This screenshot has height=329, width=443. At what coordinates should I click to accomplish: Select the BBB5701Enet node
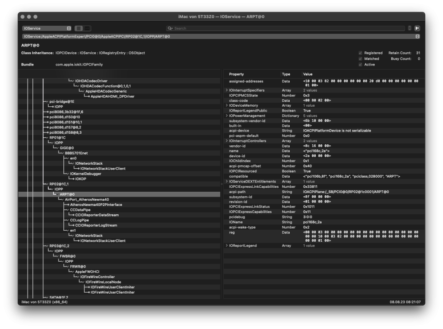click(76, 153)
